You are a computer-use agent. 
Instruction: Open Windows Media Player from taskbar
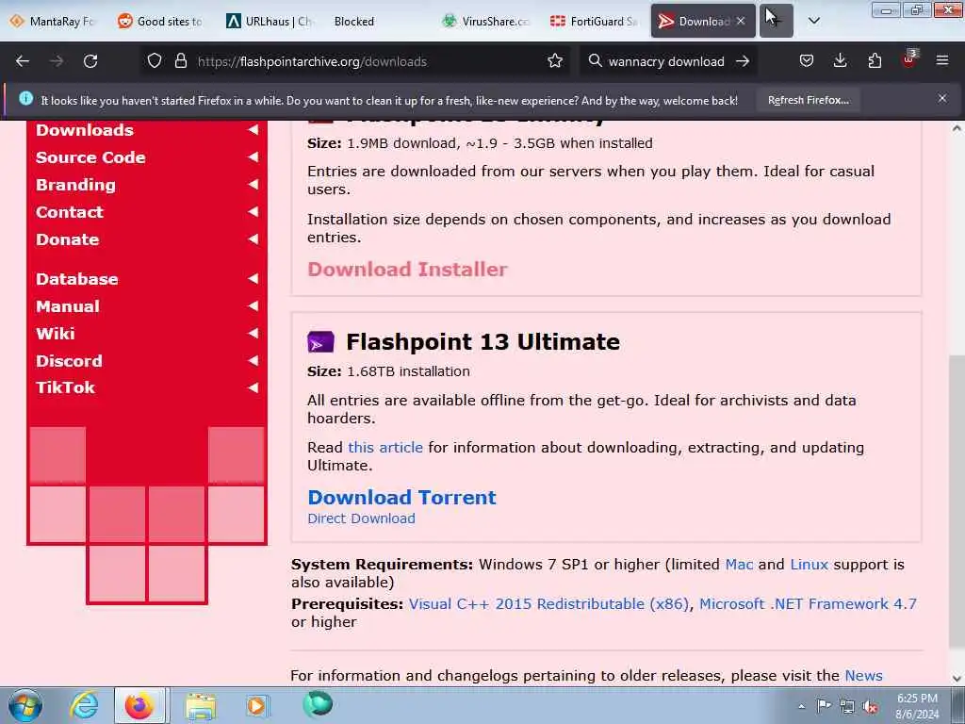pos(256,705)
